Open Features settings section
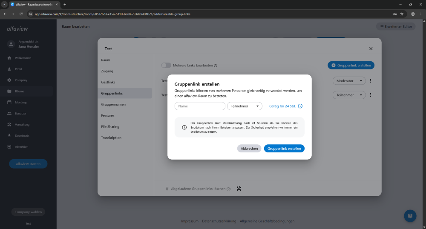 pos(125,115)
